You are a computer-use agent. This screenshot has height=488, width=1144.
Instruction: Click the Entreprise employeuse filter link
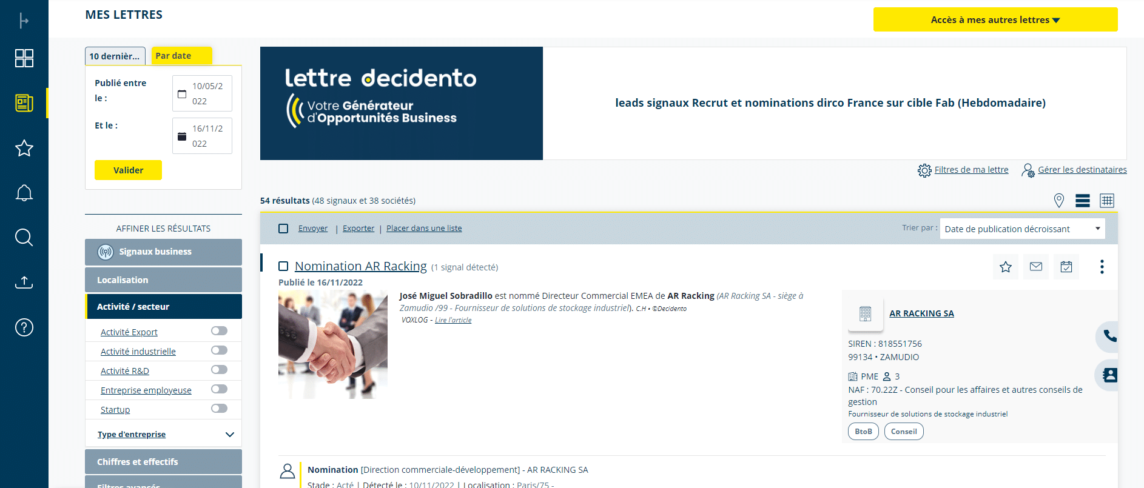pyautogui.click(x=146, y=390)
